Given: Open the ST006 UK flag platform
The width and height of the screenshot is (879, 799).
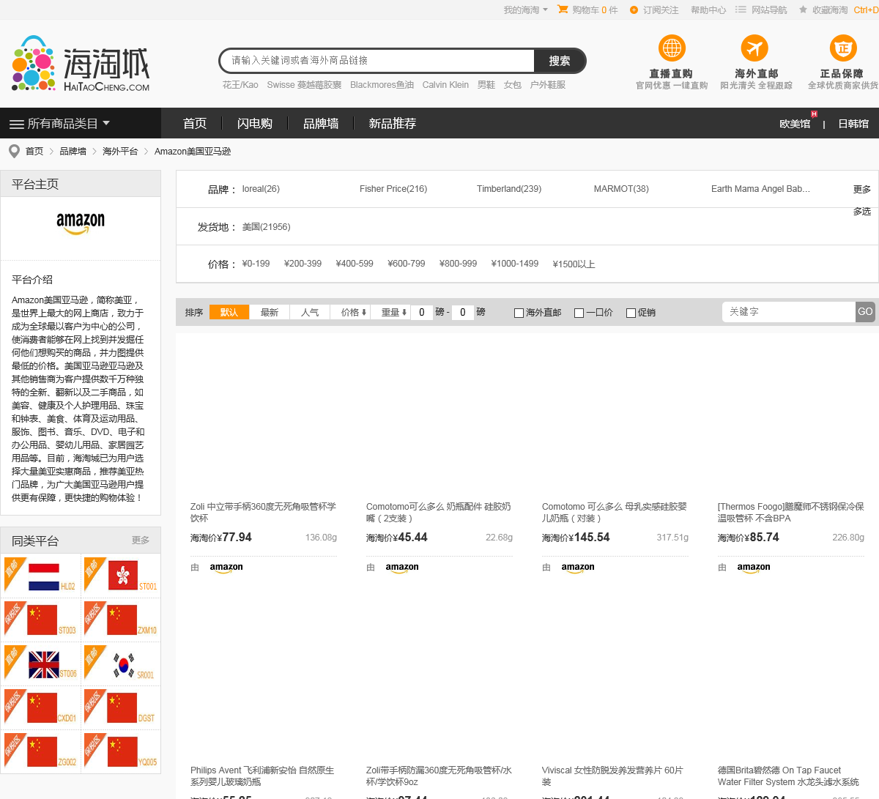Looking at the screenshot, I should pos(41,664).
